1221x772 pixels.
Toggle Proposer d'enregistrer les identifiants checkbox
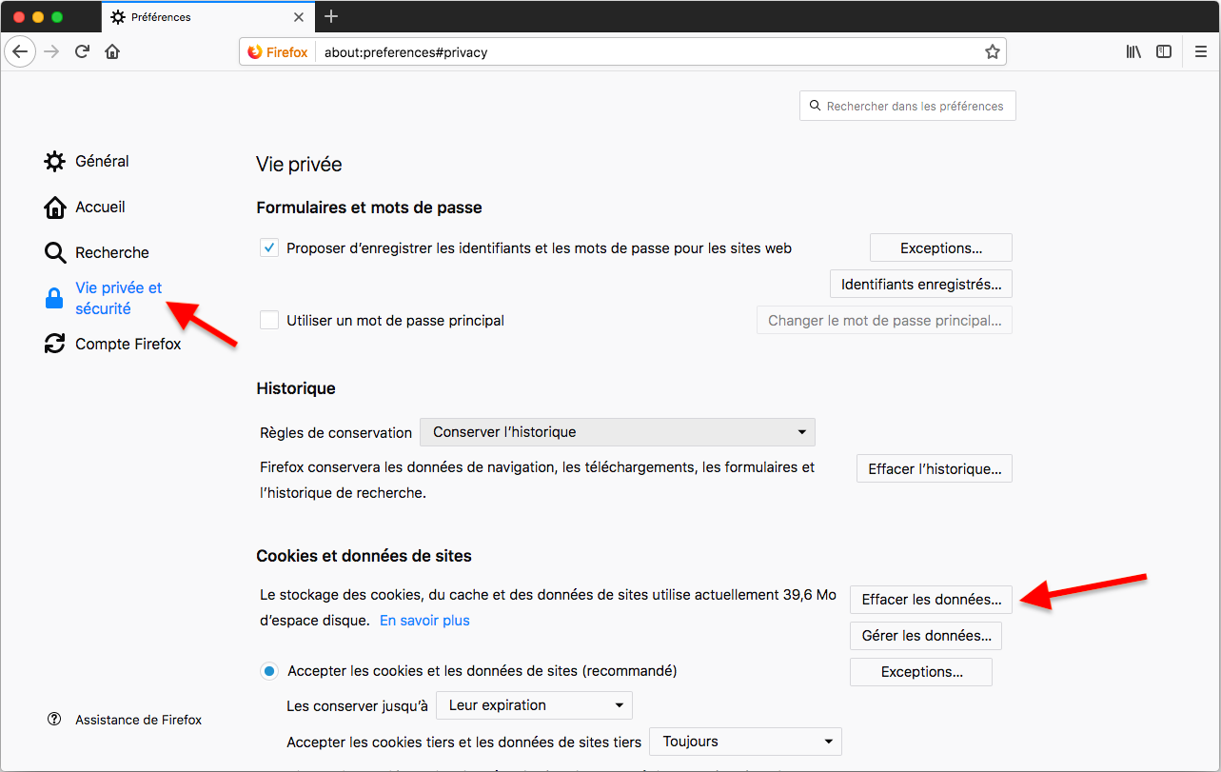[269, 248]
